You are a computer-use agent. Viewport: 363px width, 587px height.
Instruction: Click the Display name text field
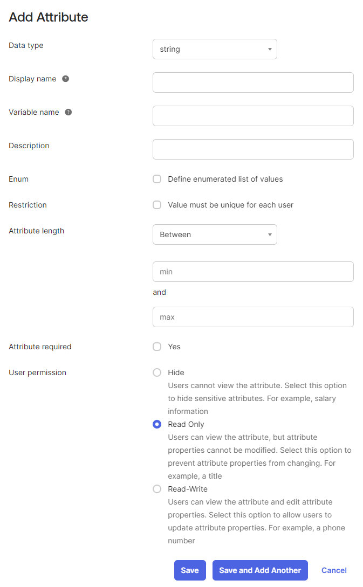coord(253,82)
